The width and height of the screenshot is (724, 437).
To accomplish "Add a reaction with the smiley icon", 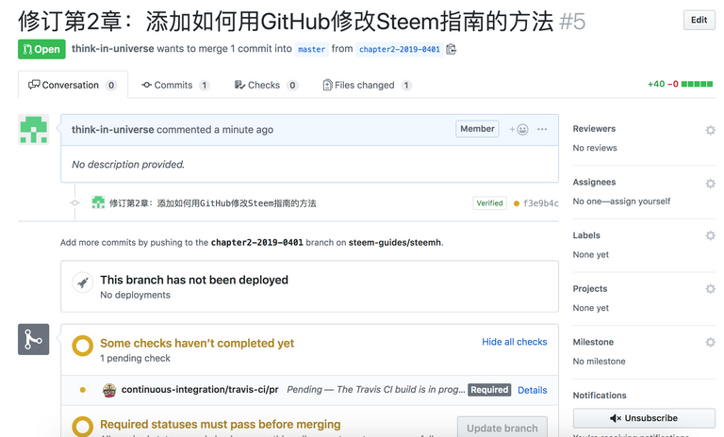I will point(519,130).
